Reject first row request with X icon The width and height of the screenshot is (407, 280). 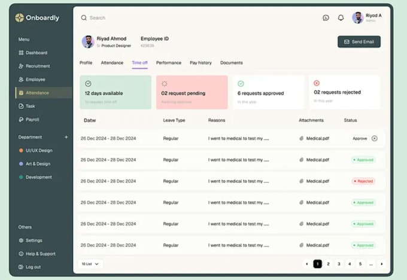click(374, 138)
